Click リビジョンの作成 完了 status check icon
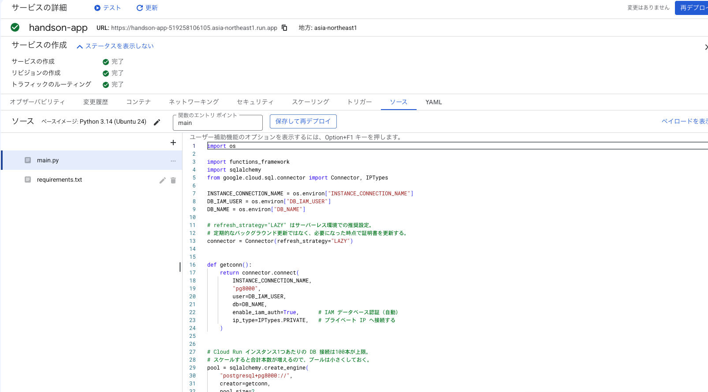 106,73
